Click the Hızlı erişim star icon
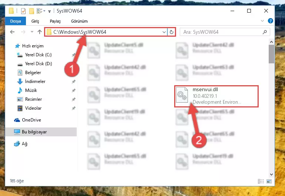Image resolution: width=285 pixels, height=196 pixels. point(17,46)
